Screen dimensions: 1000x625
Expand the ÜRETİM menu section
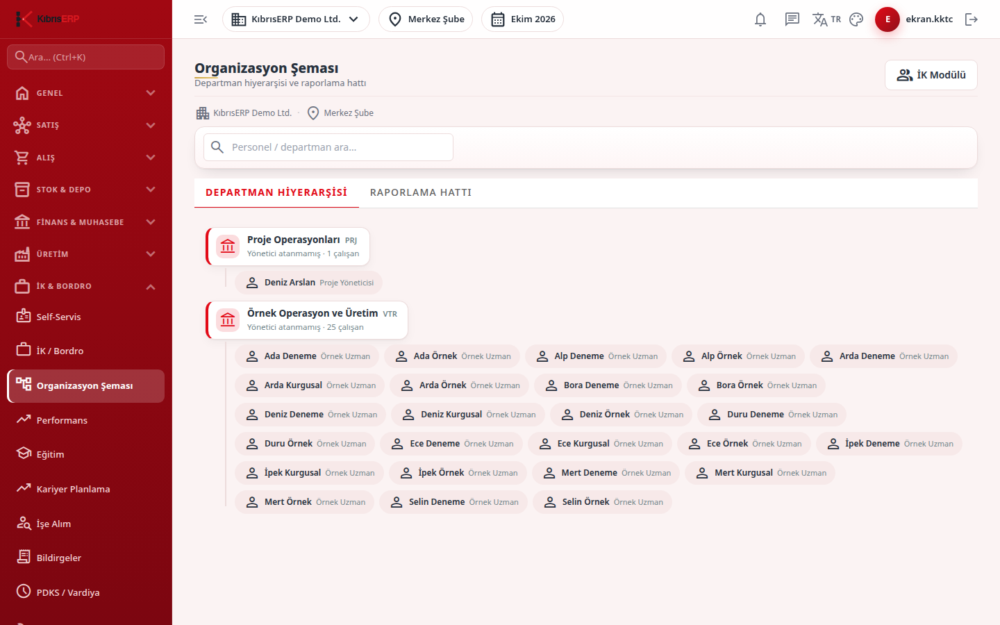point(86,254)
